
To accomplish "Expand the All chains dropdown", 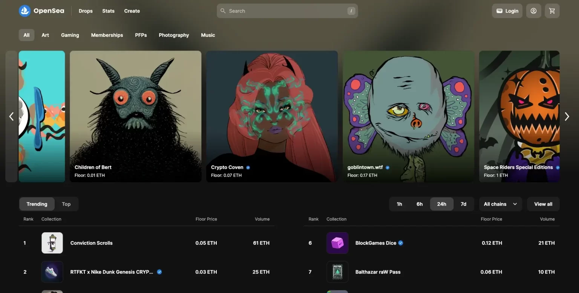I will (500, 204).
